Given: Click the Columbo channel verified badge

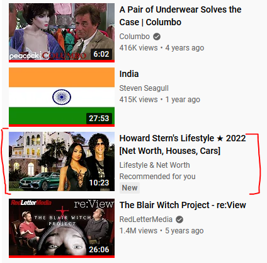Looking at the screenshot, I should coord(157,37).
